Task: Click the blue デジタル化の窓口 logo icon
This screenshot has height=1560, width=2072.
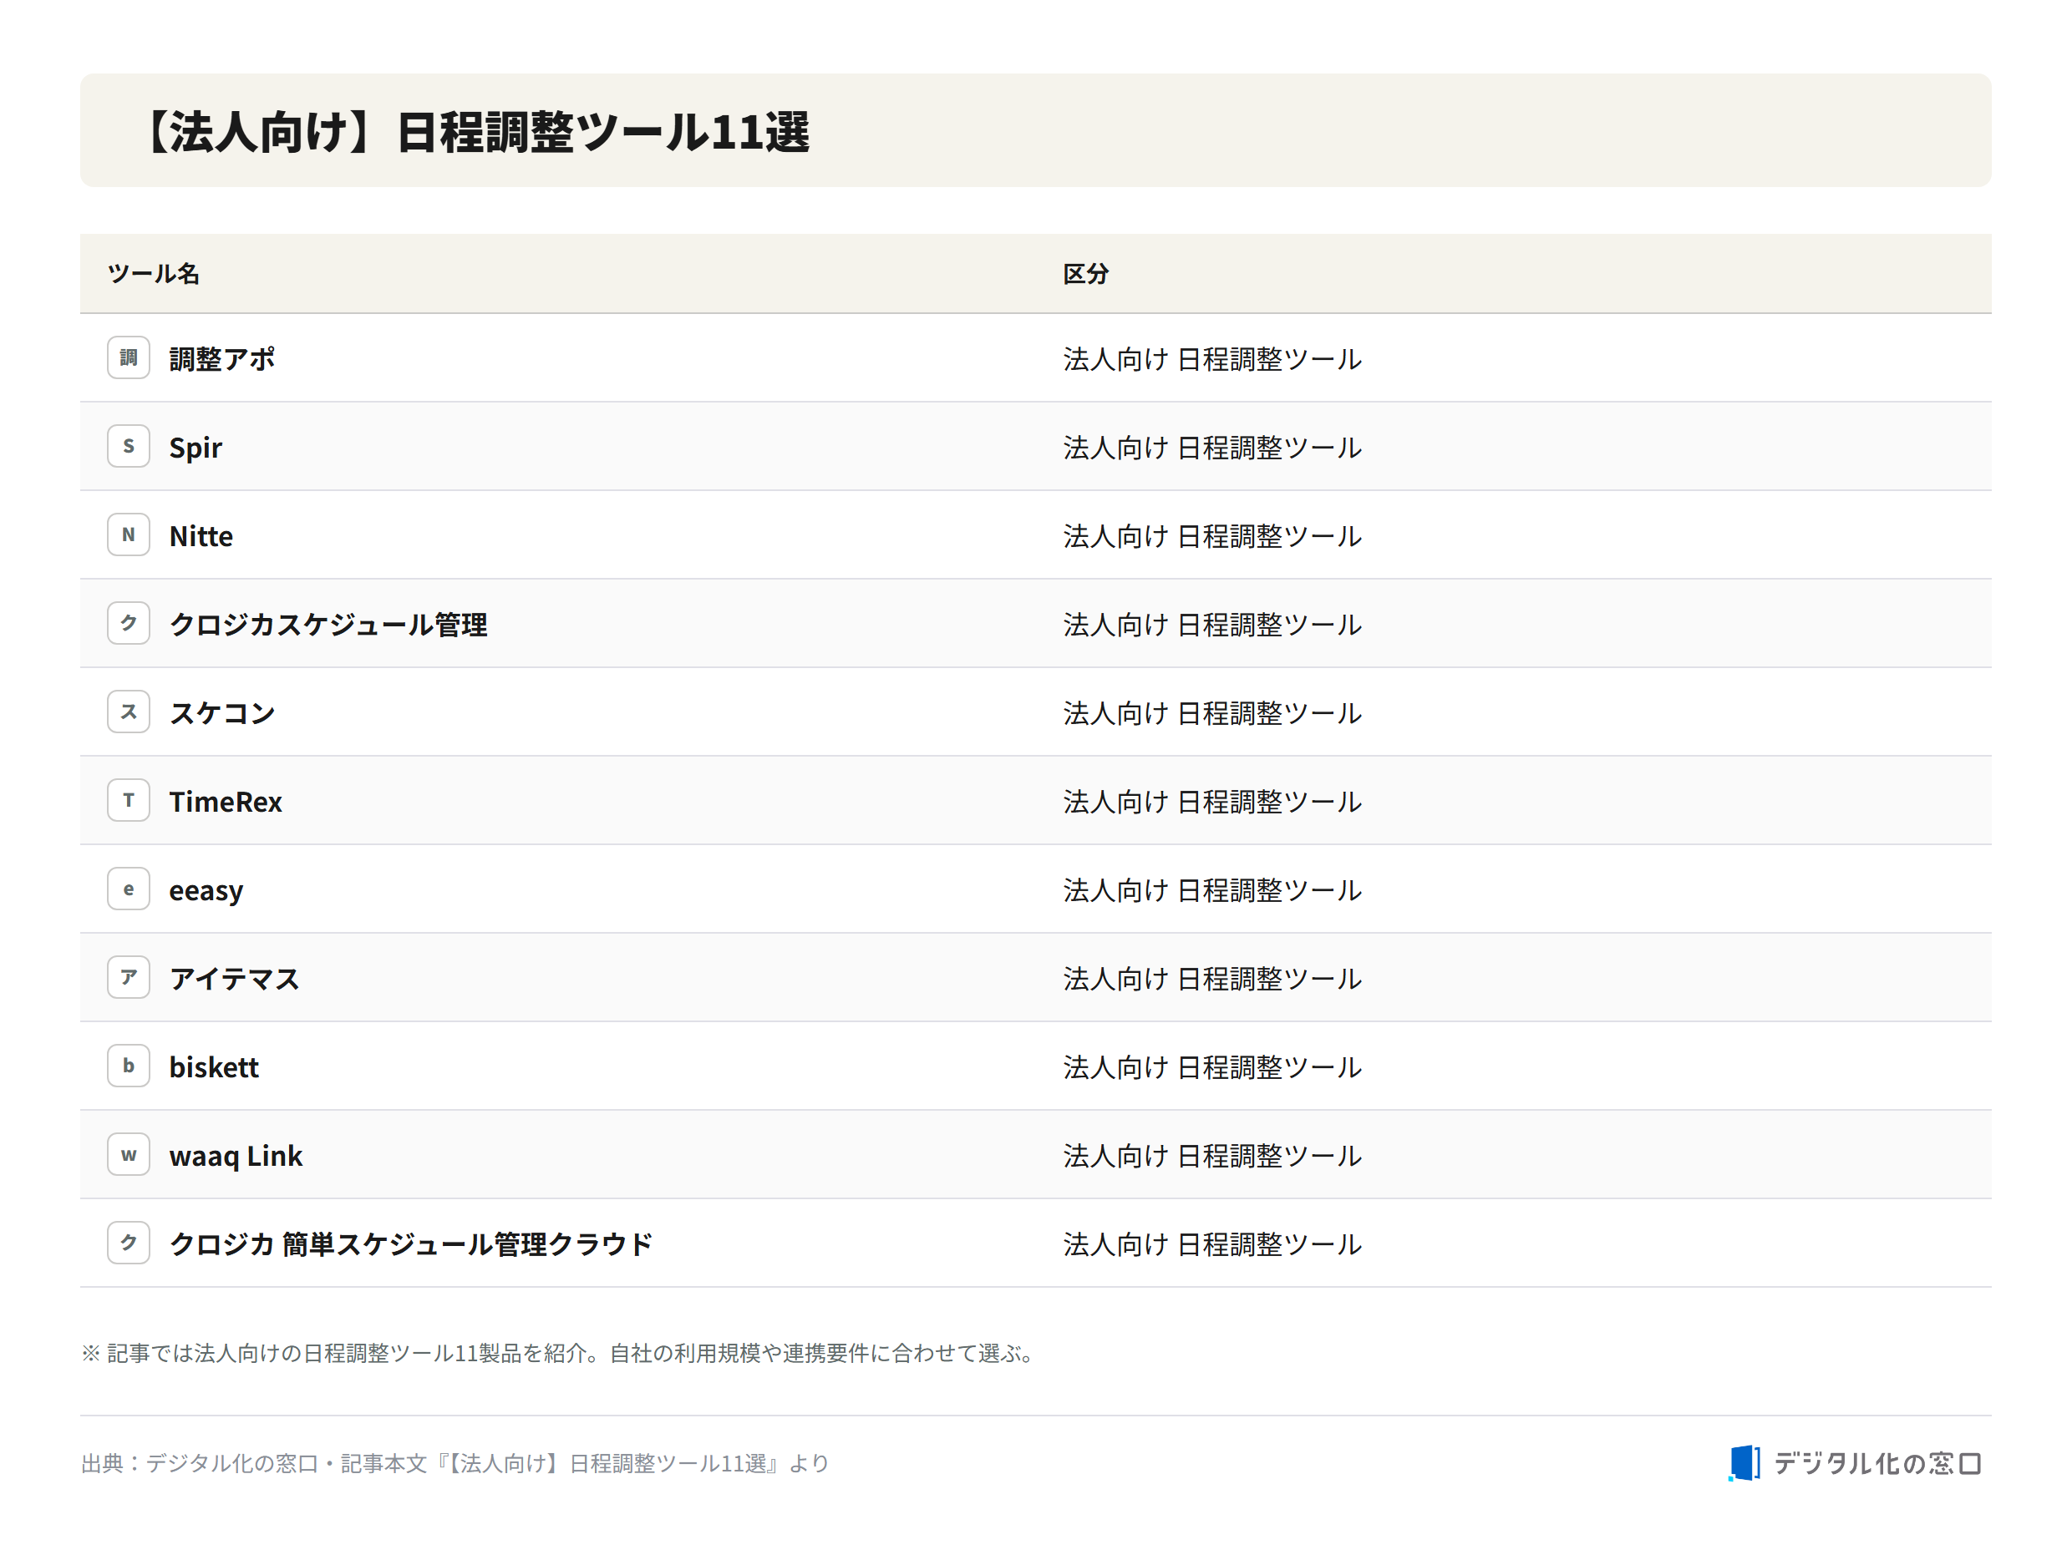Action: coord(1743,1462)
